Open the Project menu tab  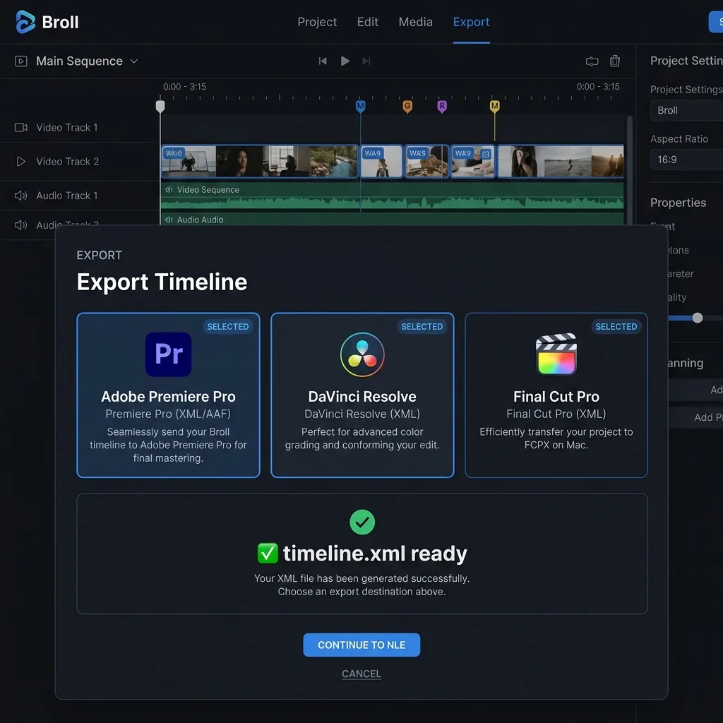pos(317,22)
